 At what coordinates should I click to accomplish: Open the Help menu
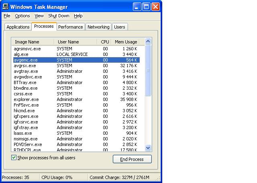click(x=78, y=16)
